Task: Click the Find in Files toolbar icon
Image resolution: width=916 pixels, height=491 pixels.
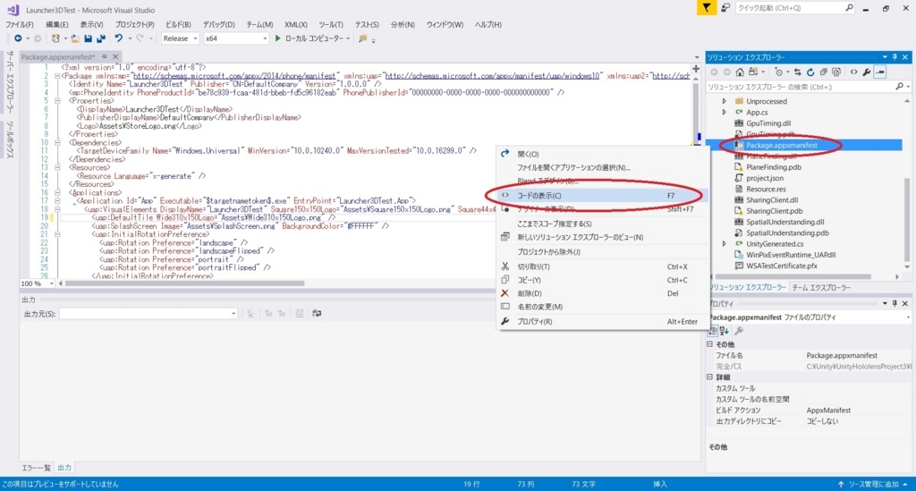Action: (362, 38)
